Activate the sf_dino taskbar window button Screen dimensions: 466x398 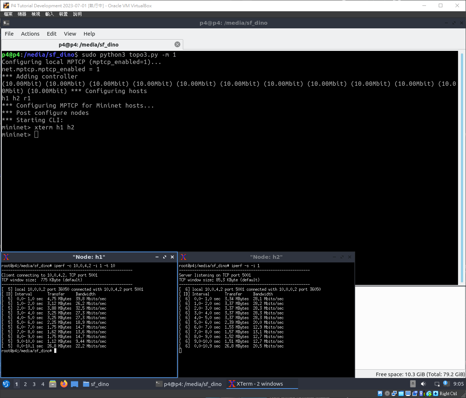pyautogui.click(x=96, y=384)
